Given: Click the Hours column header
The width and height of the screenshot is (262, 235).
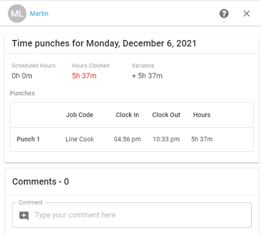Looking at the screenshot, I should (x=202, y=115).
